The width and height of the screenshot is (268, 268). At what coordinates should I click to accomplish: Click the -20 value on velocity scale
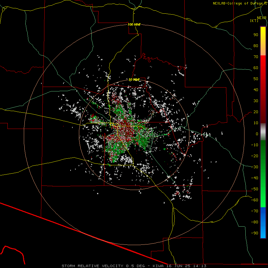pos(255,156)
